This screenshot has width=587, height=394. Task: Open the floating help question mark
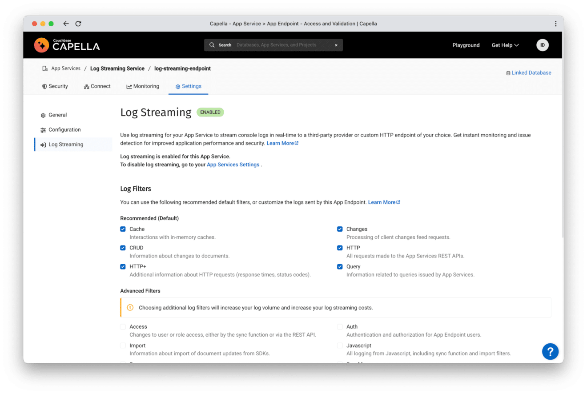(550, 351)
